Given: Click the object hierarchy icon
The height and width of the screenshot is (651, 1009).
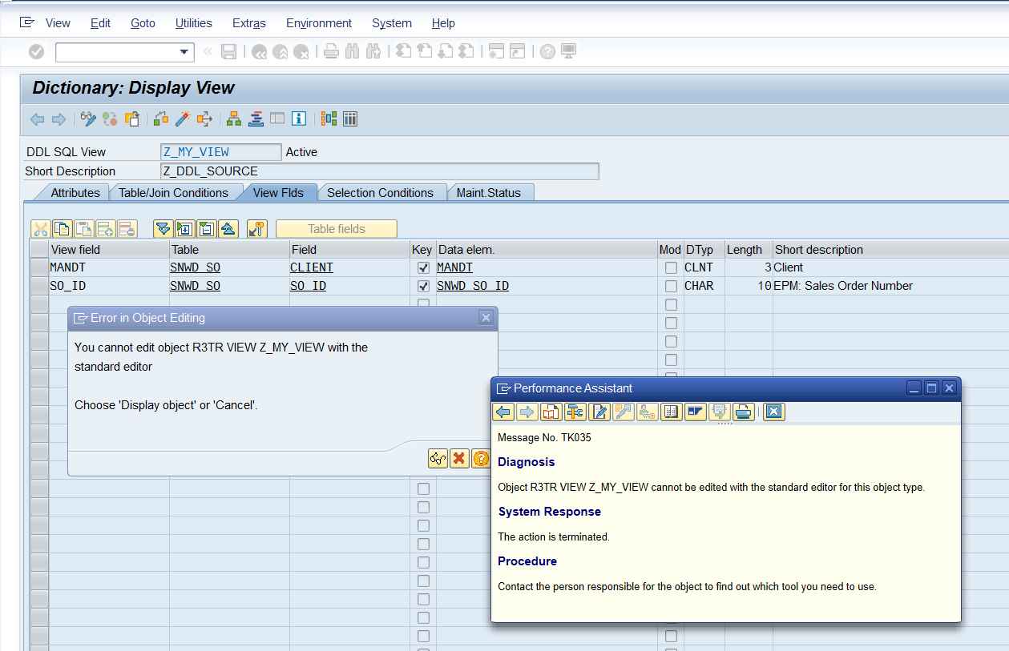Looking at the screenshot, I should coord(234,119).
